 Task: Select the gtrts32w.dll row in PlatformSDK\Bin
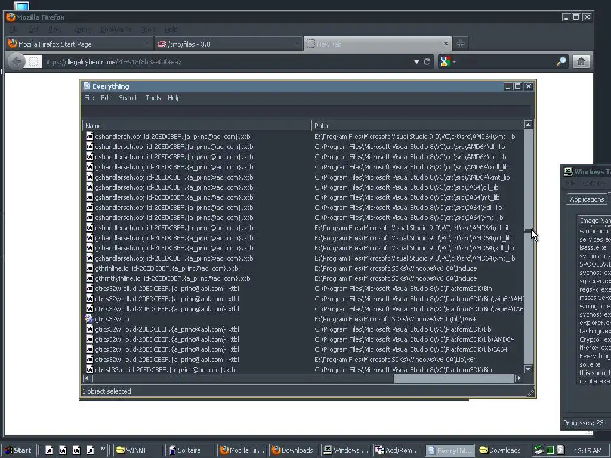(304, 289)
